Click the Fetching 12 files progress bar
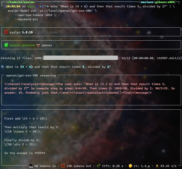The image size is (182, 169). coord(81,58)
